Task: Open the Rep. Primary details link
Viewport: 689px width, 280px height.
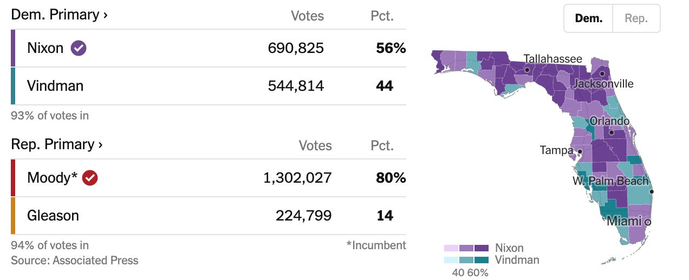Action: pos(57,144)
